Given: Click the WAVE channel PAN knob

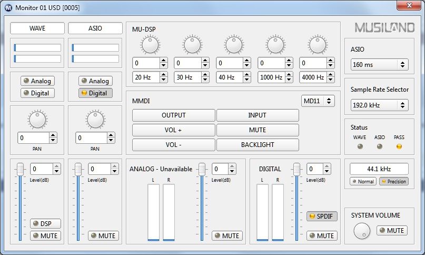Looking at the screenshot, I should (37, 120).
